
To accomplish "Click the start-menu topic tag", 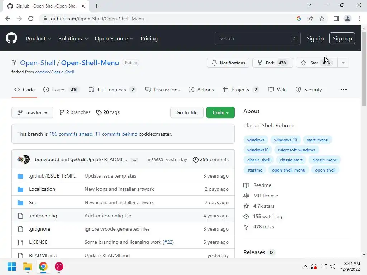I will coord(318,140).
